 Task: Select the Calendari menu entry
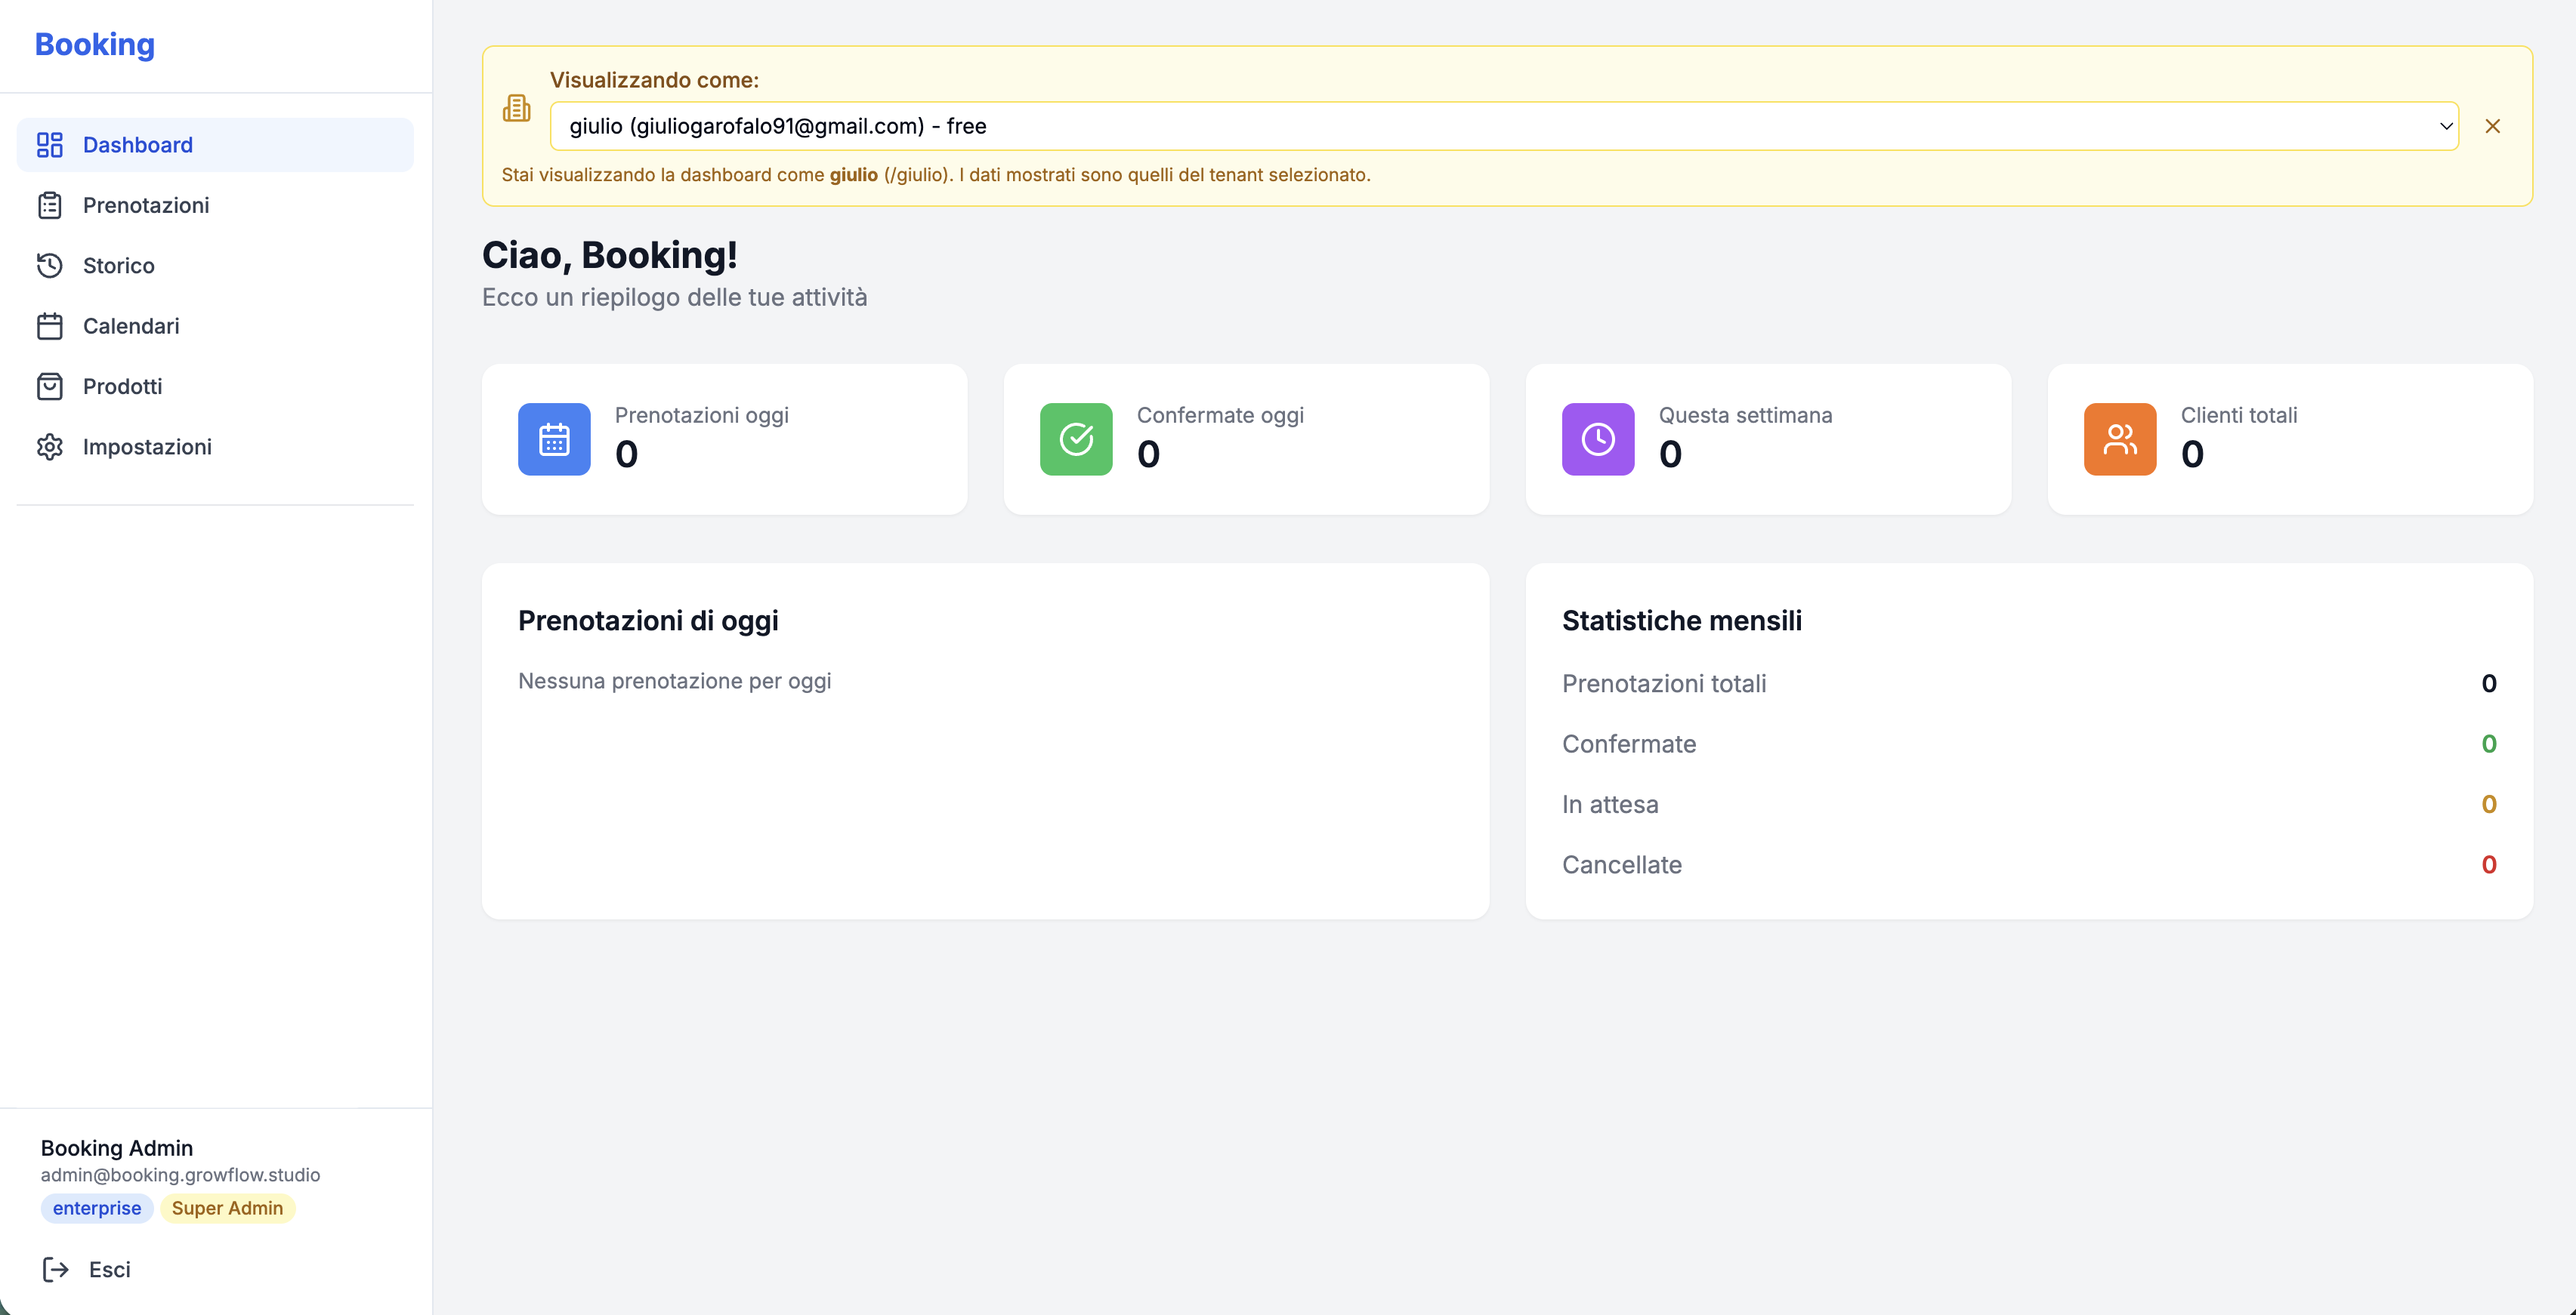pos(131,326)
